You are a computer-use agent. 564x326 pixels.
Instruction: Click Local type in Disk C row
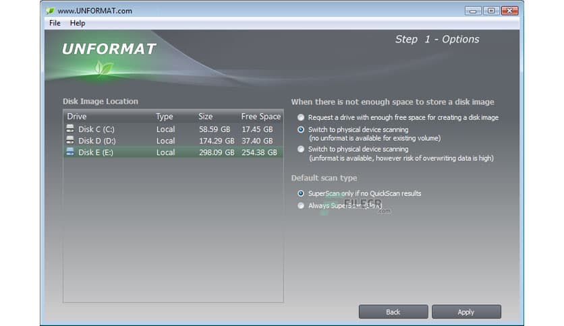point(165,129)
